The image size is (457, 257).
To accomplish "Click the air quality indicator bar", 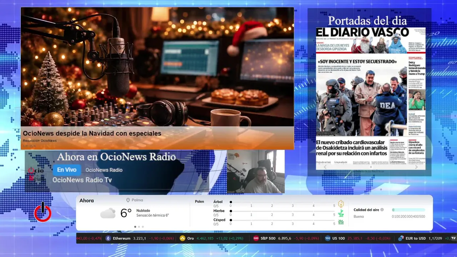I will [x=408, y=210].
